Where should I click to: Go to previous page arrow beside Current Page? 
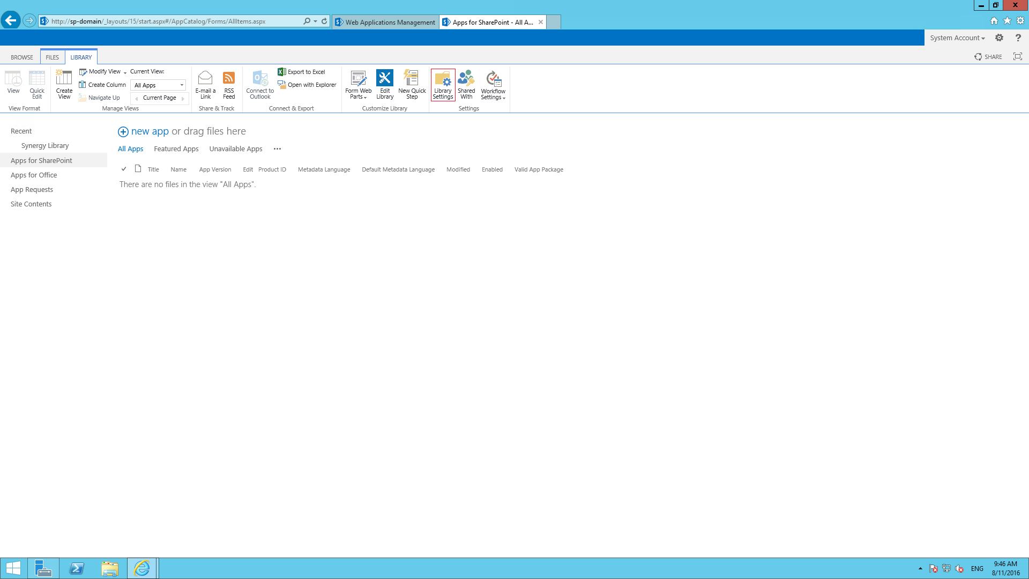click(137, 98)
